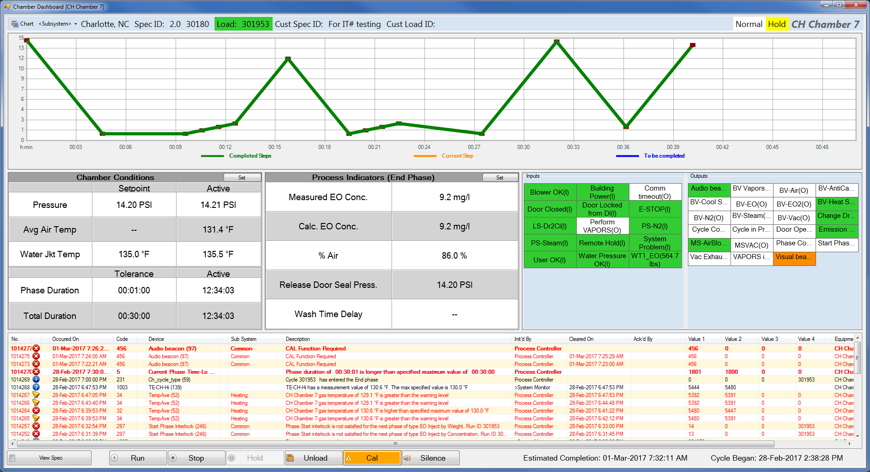Click the Chart icon in the top toolbar
Viewport: 870px width, 472px height.
tap(16, 24)
